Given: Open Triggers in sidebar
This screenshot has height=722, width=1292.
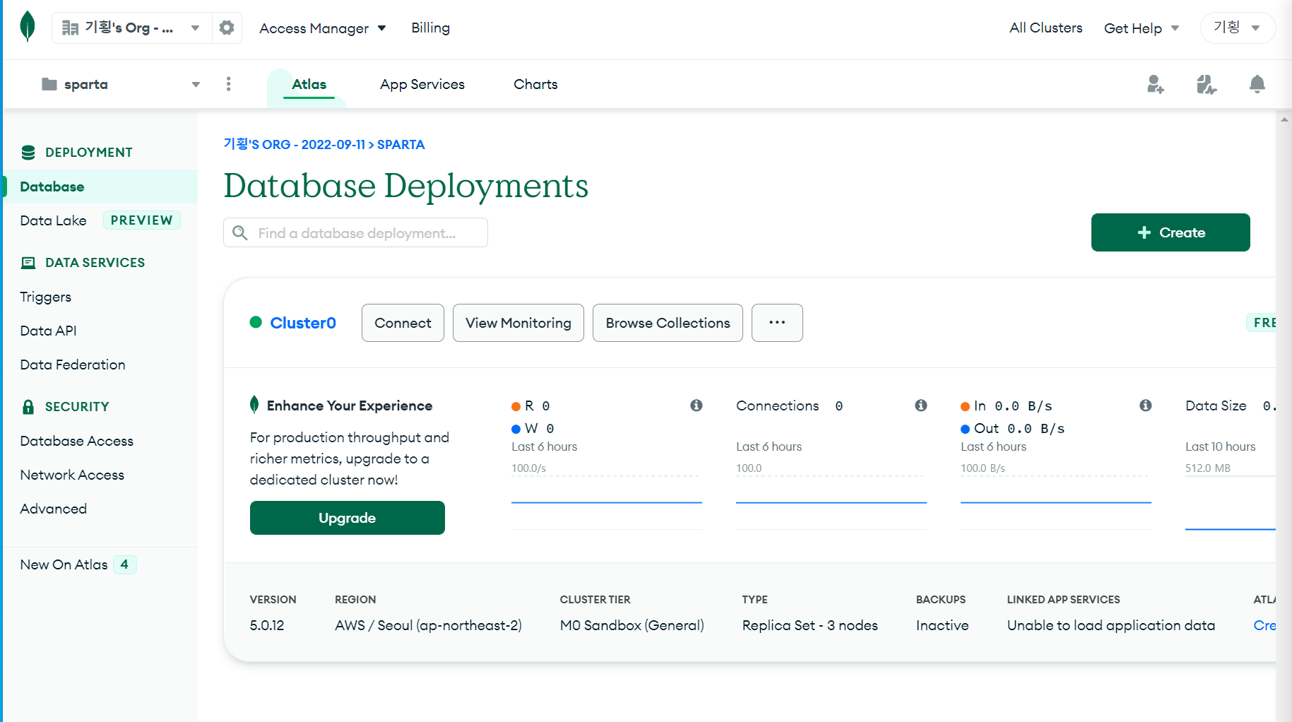Looking at the screenshot, I should (46, 297).
